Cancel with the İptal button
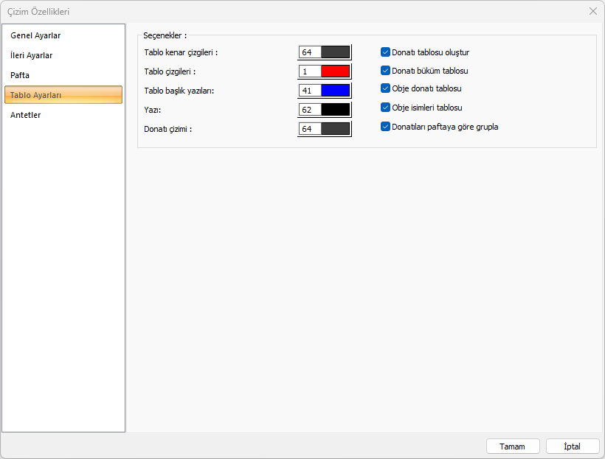 [572, 446]
